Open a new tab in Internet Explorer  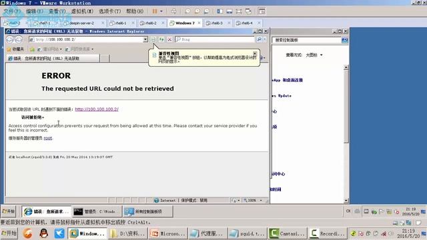click(x=105, y=58)
